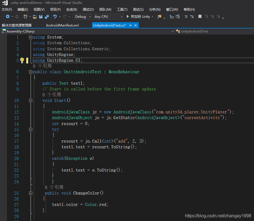Click the first outlining toolbar icon before the comment icons

172,16
